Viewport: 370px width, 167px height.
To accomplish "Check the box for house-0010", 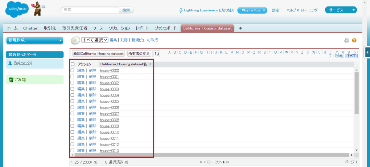I will (x=72, y=132).
